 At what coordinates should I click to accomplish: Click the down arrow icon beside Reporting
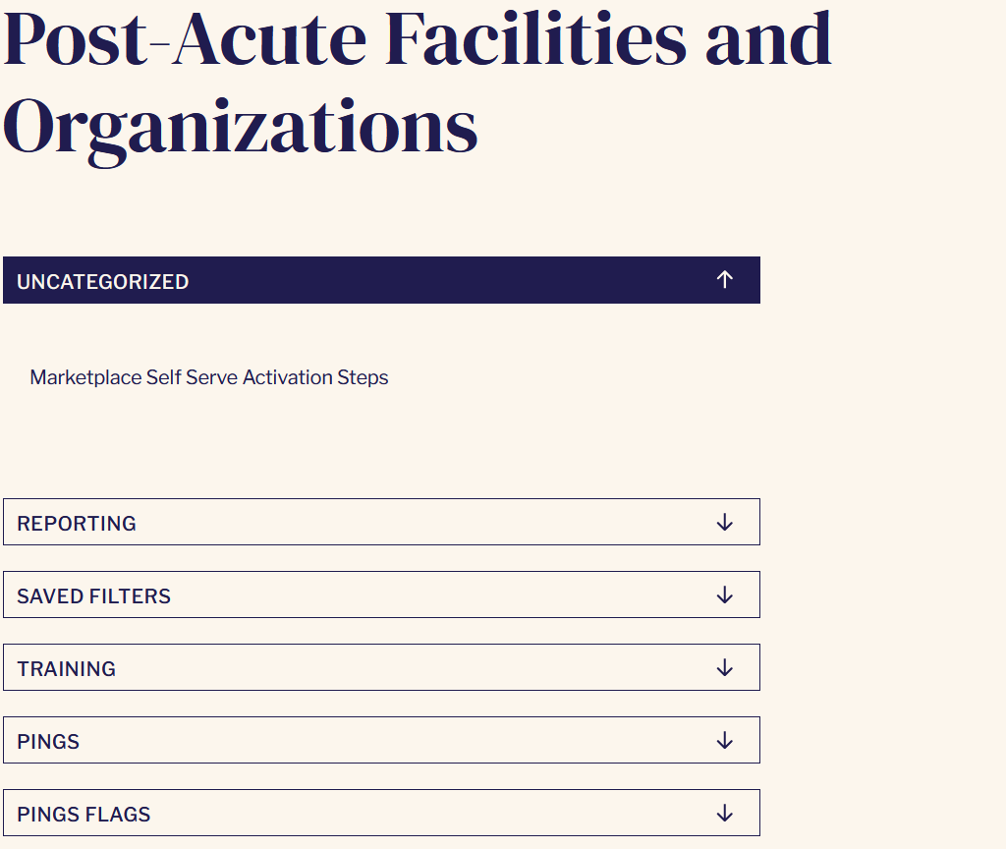coord(724,522)
